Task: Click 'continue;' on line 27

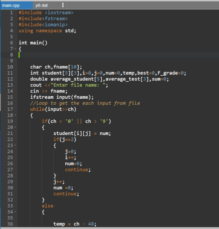Action: [x=78, y=170]
